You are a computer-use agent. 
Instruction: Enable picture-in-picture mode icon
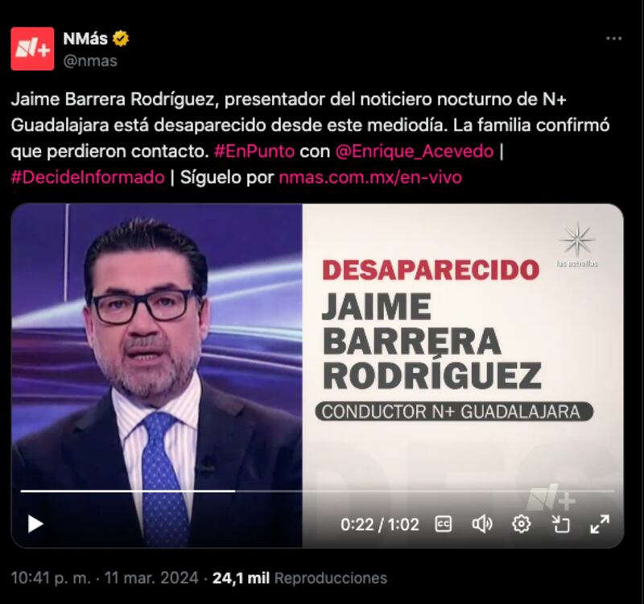pos(560,524)
